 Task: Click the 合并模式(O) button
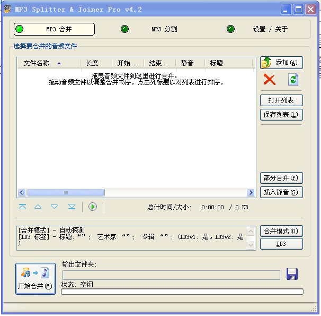(281, 231)
